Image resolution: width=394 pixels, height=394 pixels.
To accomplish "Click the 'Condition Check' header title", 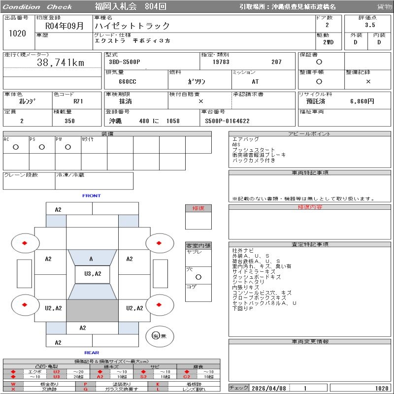I will click(37, 7).
